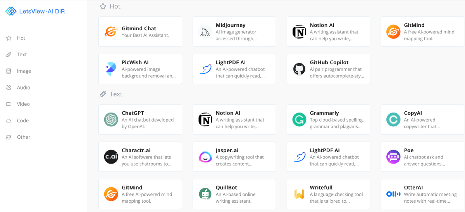Go to the Hot category in sidebar
465x212 pixels.
pyautogui.click(x=21, y=38)
